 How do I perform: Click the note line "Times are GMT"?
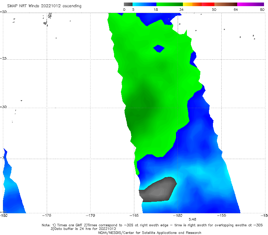70,225
